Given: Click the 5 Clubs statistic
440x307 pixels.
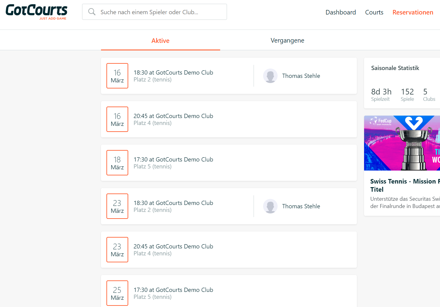Looking at the screenshot, I should coord(429,94).
